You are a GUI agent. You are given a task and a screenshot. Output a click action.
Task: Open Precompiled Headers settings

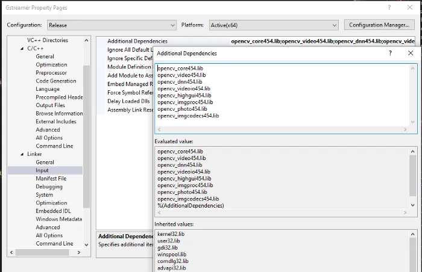59,97
